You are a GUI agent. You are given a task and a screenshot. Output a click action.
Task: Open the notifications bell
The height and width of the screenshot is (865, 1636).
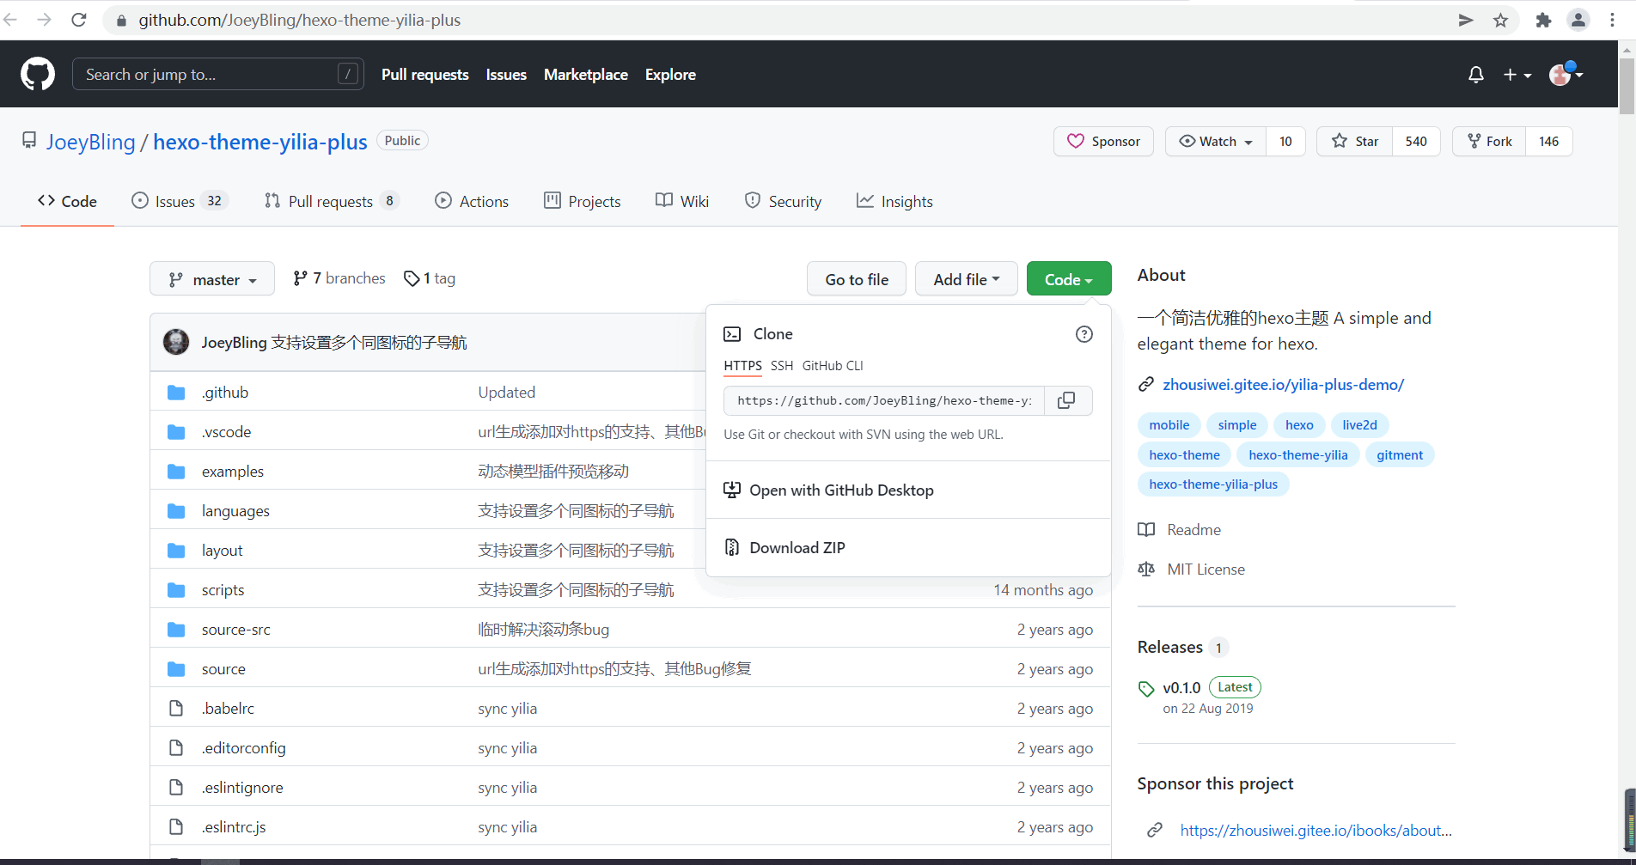1475,75
